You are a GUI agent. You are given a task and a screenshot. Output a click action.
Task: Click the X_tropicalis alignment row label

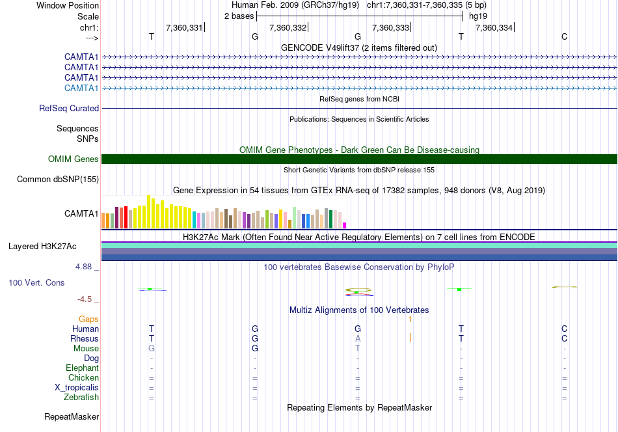(77, 388)
